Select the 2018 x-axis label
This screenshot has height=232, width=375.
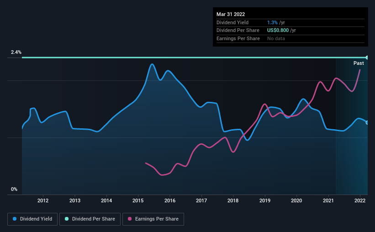coord(233,200)
